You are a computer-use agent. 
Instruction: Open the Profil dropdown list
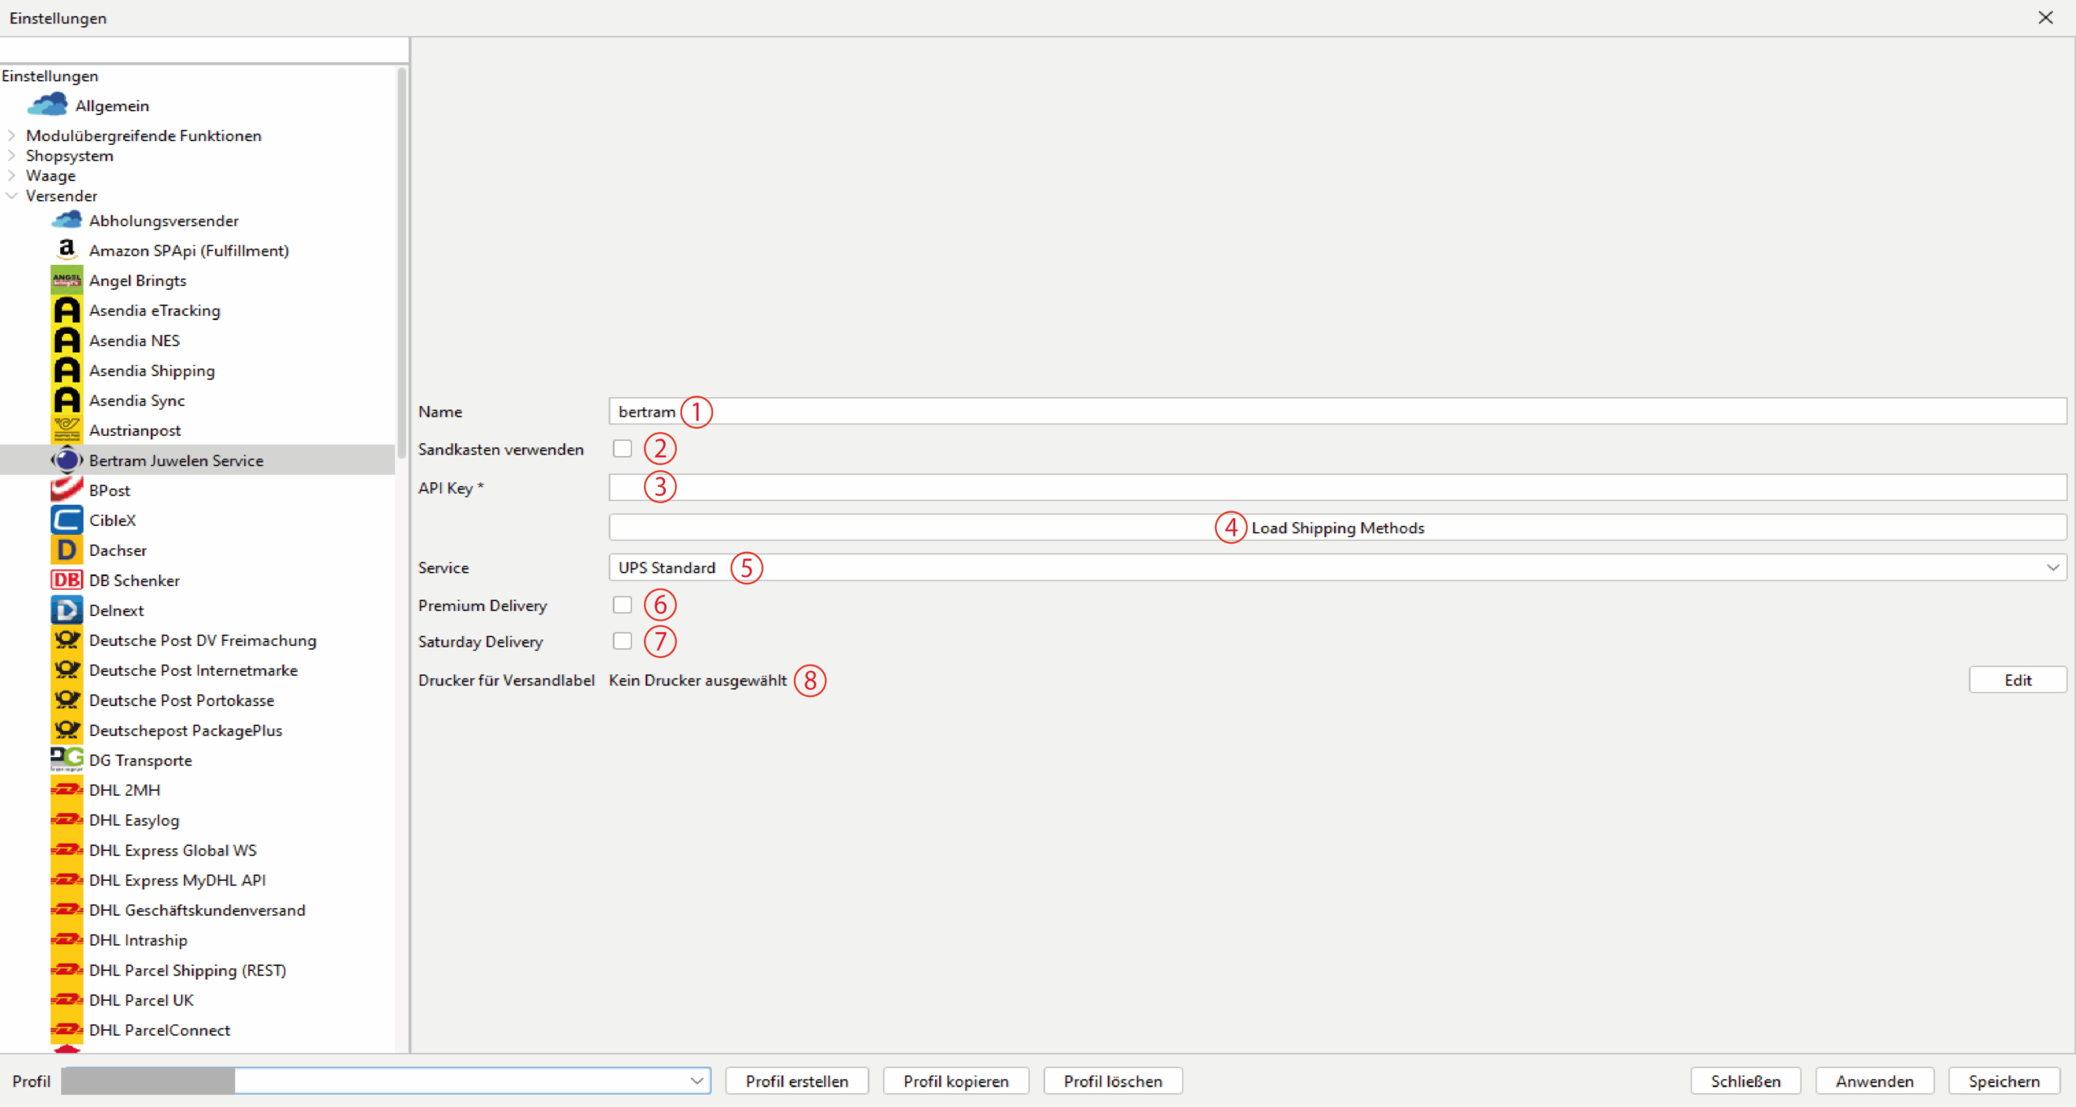pos(697,1080)
